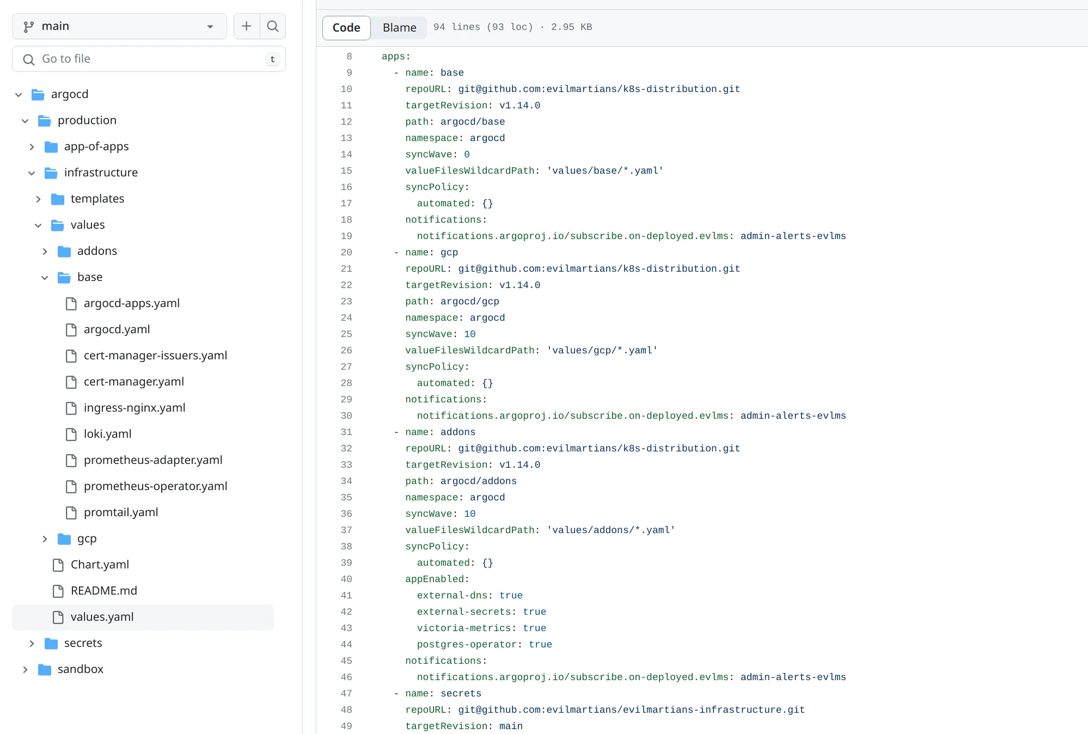Expand the addons folder chevron
1088x734 pixels.
(x=45, y=252)
